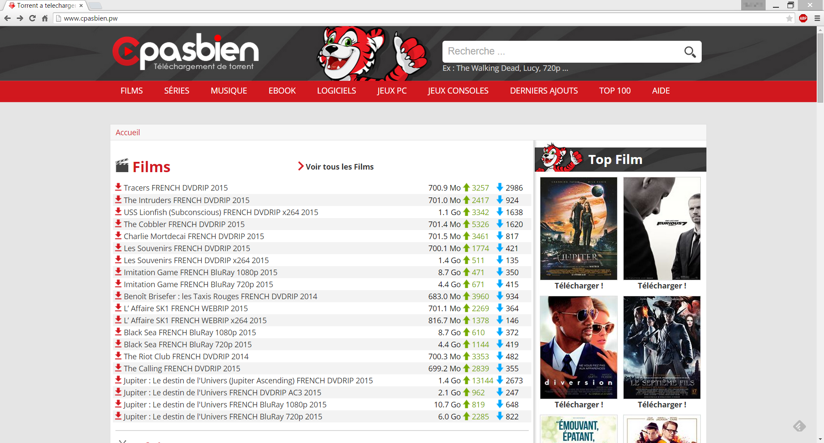This screenshot has height=443, width=824.
Task: Click Télécharger under the Furious 7 poster
Action: (662, 285)
